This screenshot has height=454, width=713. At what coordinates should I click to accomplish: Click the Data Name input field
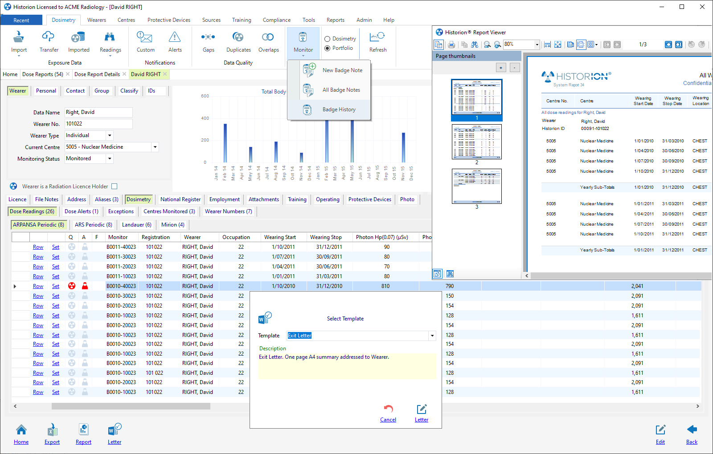coord(98,112)
